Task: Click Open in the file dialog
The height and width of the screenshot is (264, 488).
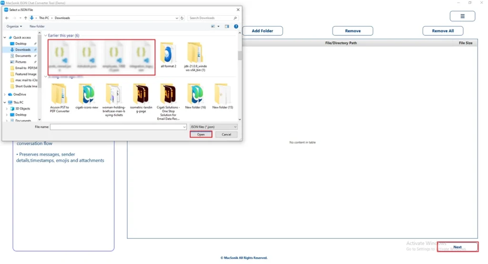Action: coord(201,135)
